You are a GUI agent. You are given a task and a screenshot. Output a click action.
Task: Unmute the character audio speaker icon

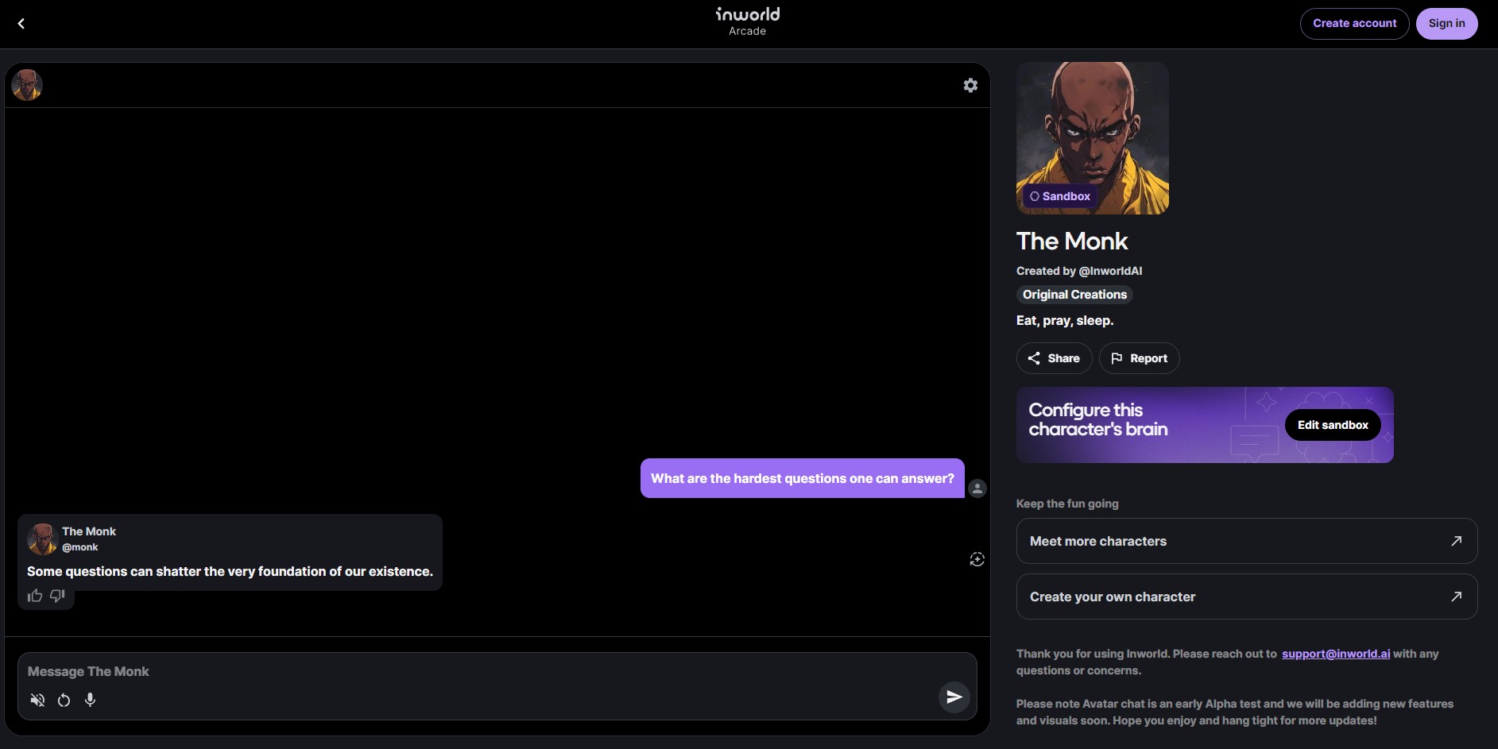tap(37, 700)
